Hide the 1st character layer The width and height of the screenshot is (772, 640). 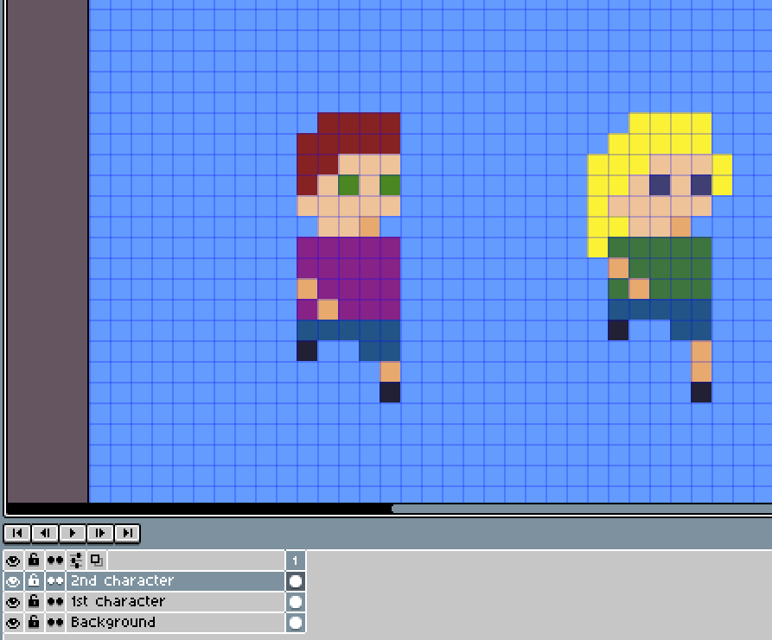point(13,602)
